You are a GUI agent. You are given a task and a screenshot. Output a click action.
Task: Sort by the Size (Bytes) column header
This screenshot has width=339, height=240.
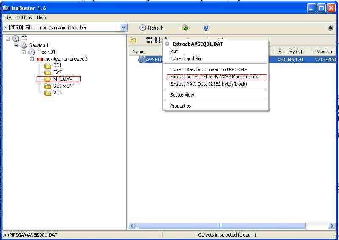(293, 52)
